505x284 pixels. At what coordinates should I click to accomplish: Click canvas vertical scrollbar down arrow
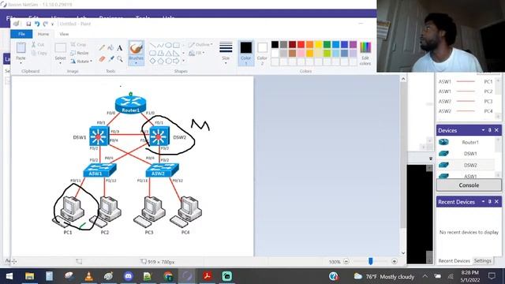click(x=403, y=252)
